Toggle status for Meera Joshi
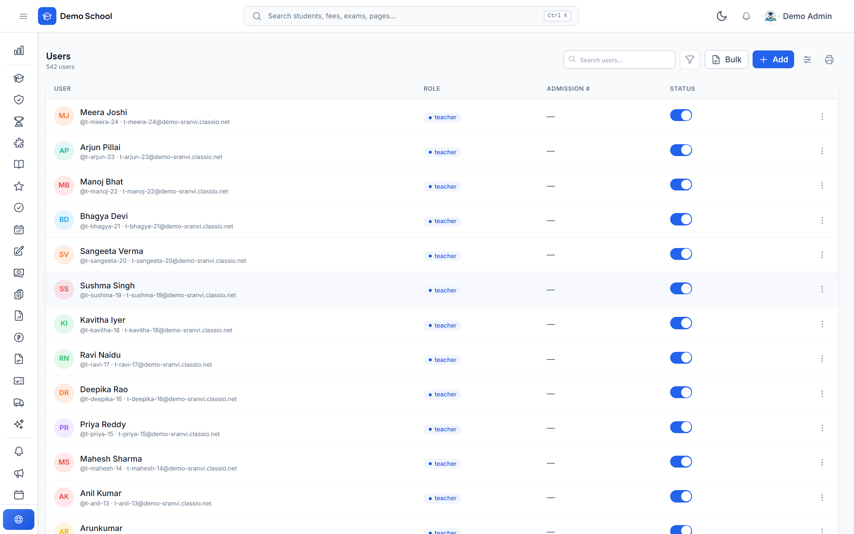Screen dimensions: 854x534 click(x=681, y=115)
